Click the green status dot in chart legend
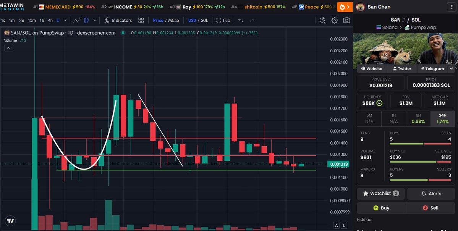Viewport: 458px width, 231px height. (x=123, y=33)
